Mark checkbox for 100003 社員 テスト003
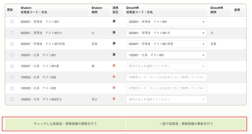 point(12,88)
